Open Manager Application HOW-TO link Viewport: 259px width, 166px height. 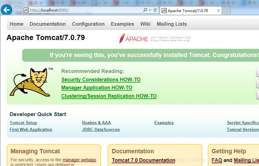97,88
